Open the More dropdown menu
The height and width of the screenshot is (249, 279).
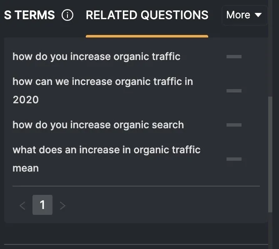(244, 15)
